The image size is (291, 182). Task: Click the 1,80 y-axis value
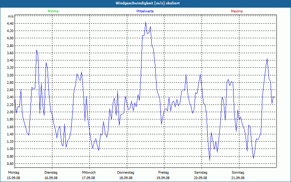11,119
